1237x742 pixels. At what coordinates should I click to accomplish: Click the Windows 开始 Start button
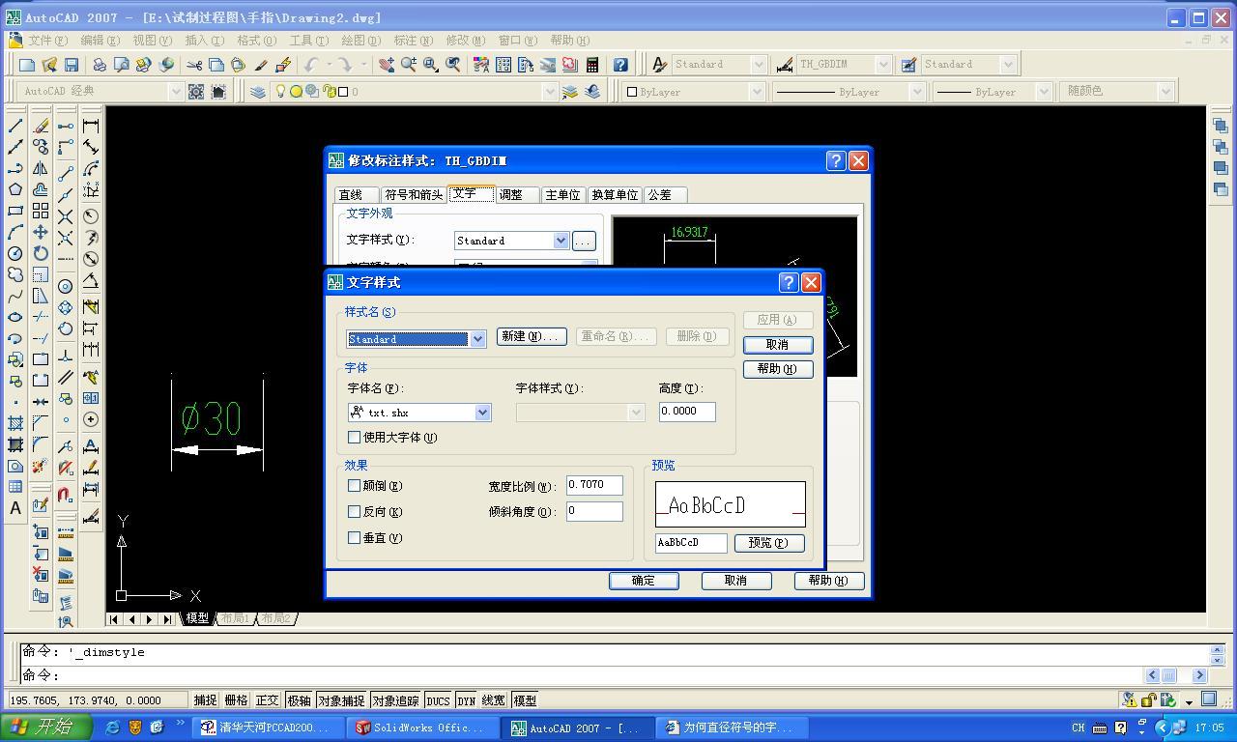46,728
